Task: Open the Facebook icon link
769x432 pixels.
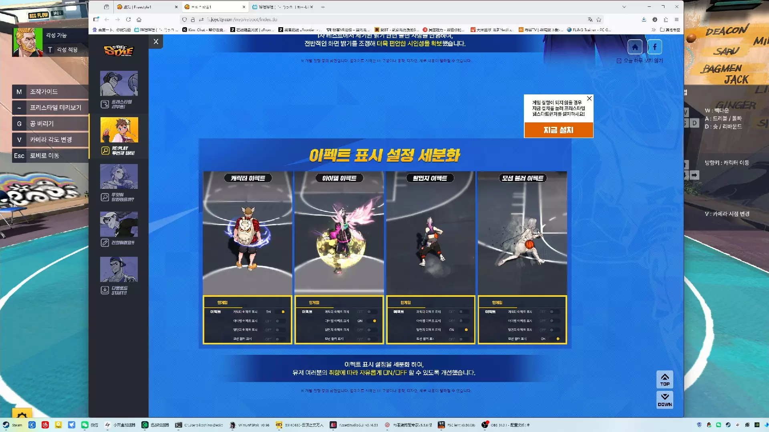Action: pyautogui.click(x=654, y=47)
